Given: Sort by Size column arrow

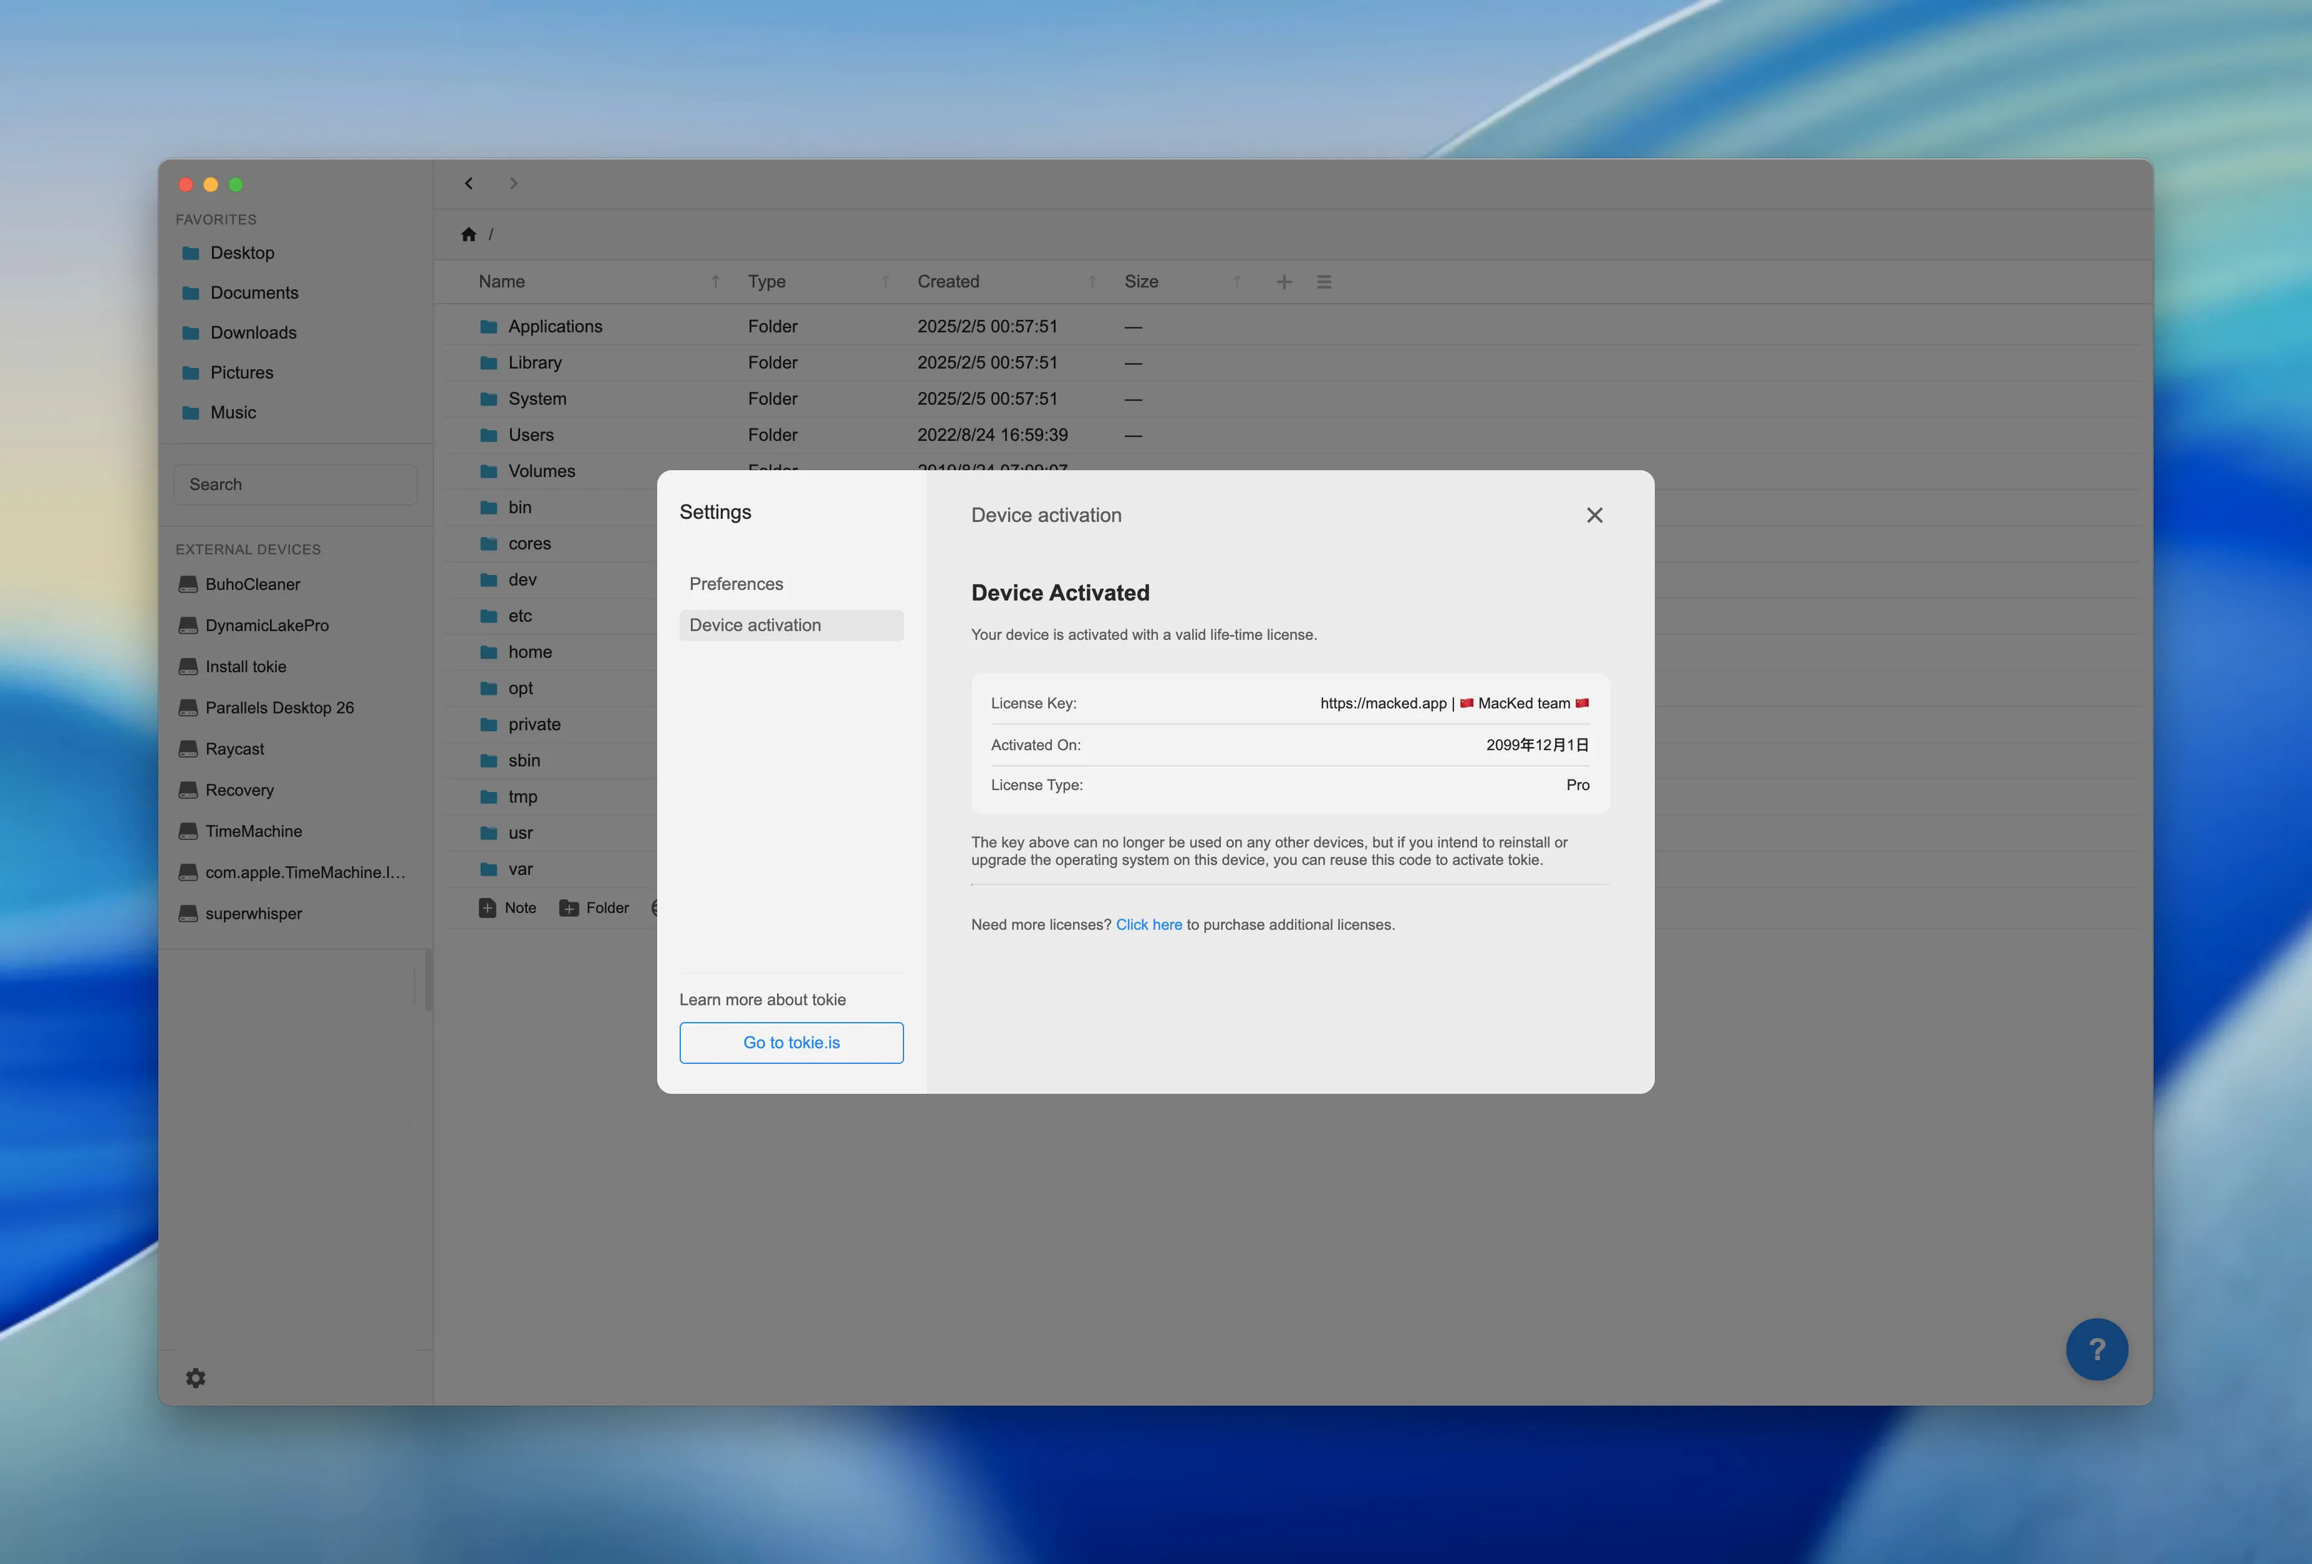Looking at the screenshot, I should coord(1236,282).
